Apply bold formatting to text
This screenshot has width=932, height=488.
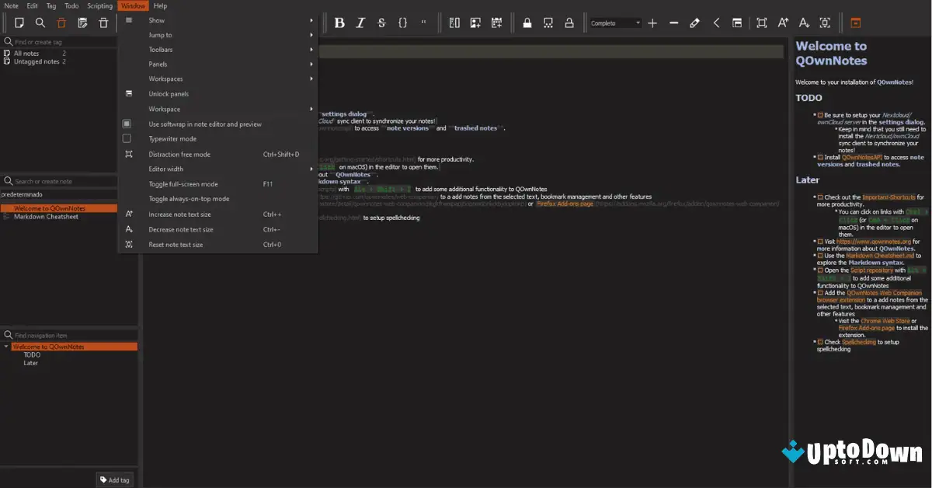339,23
